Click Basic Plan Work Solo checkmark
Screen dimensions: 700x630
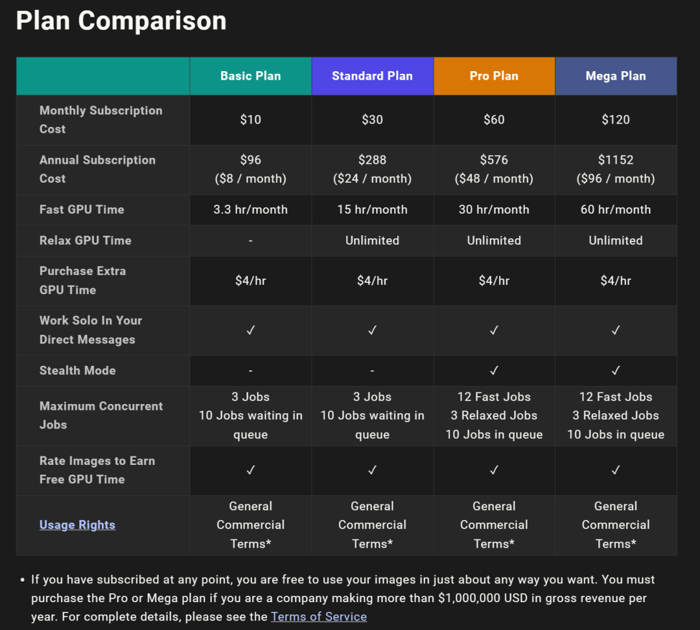(x=250, y=330)
